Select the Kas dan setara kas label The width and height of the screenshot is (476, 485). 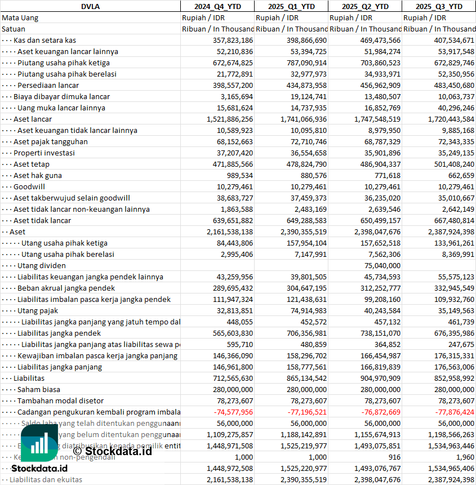(x=45, y=40)
